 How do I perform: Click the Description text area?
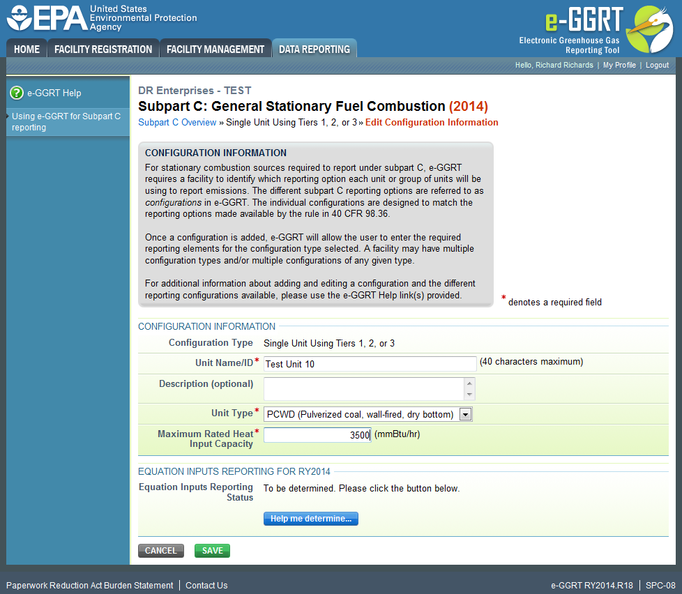(364, 389)
